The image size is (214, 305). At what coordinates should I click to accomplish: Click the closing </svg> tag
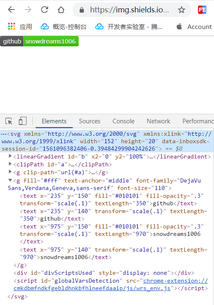(17, 297)
